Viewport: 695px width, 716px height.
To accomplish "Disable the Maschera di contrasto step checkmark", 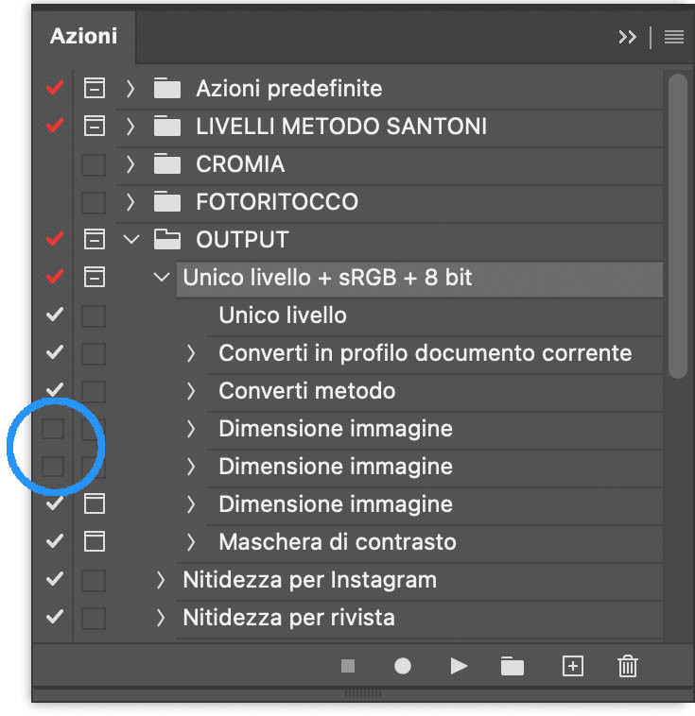I will point(55,542).
